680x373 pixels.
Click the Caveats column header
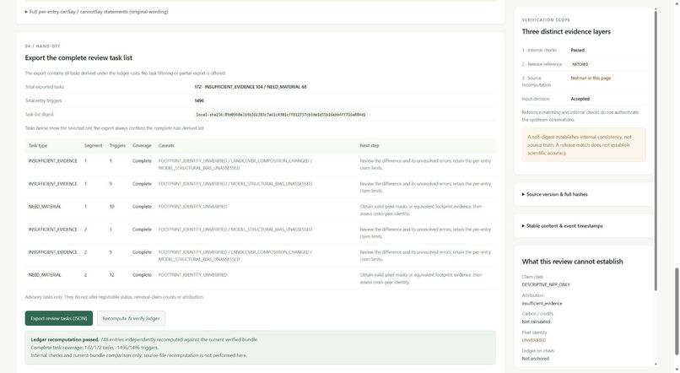coord(166,146)
